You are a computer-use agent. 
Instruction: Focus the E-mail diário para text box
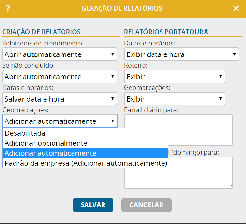coord(179,130)
